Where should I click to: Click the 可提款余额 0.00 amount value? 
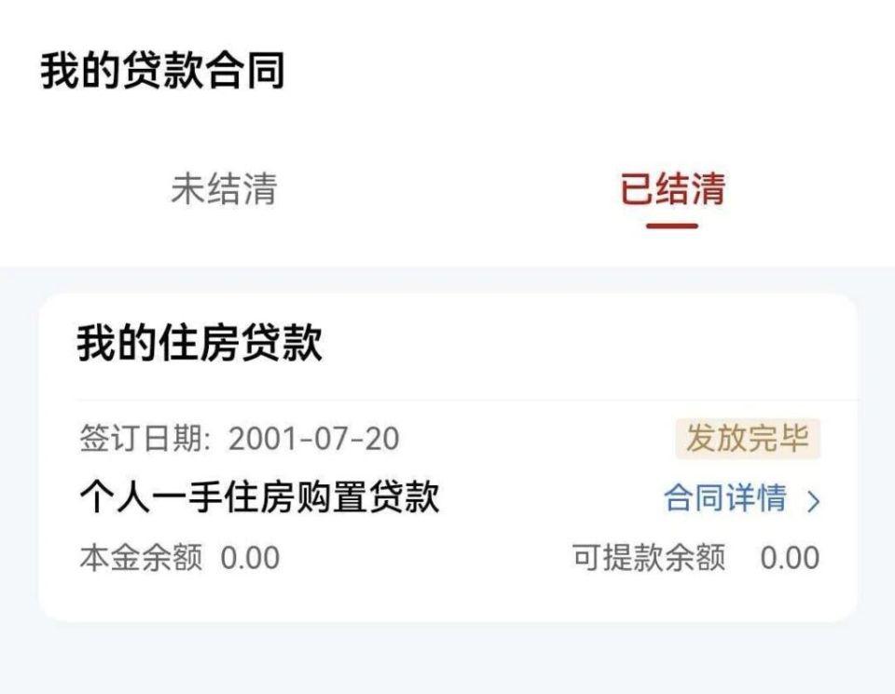pyautogui.click(x=790, y=558)
